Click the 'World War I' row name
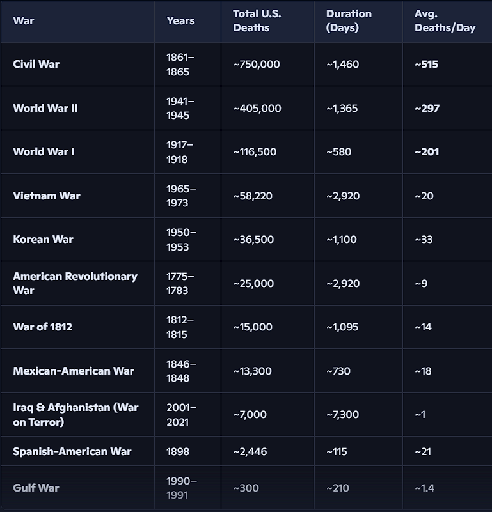Image resolution: width=492 pixels, height=512 pixels. point(44,151)
